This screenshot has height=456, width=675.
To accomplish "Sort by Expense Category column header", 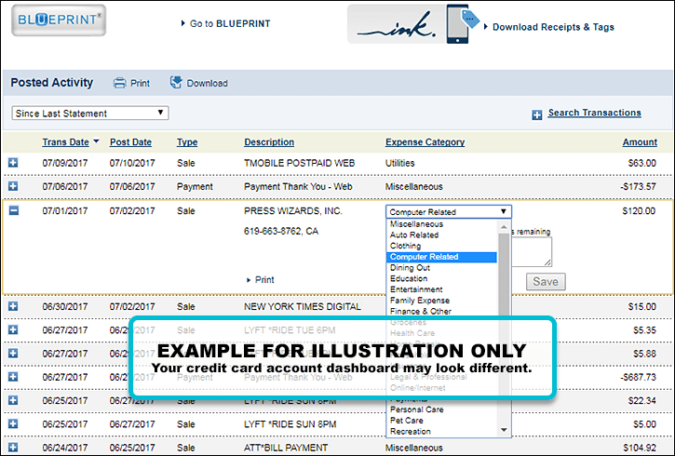I will click(x=425, y=142).
